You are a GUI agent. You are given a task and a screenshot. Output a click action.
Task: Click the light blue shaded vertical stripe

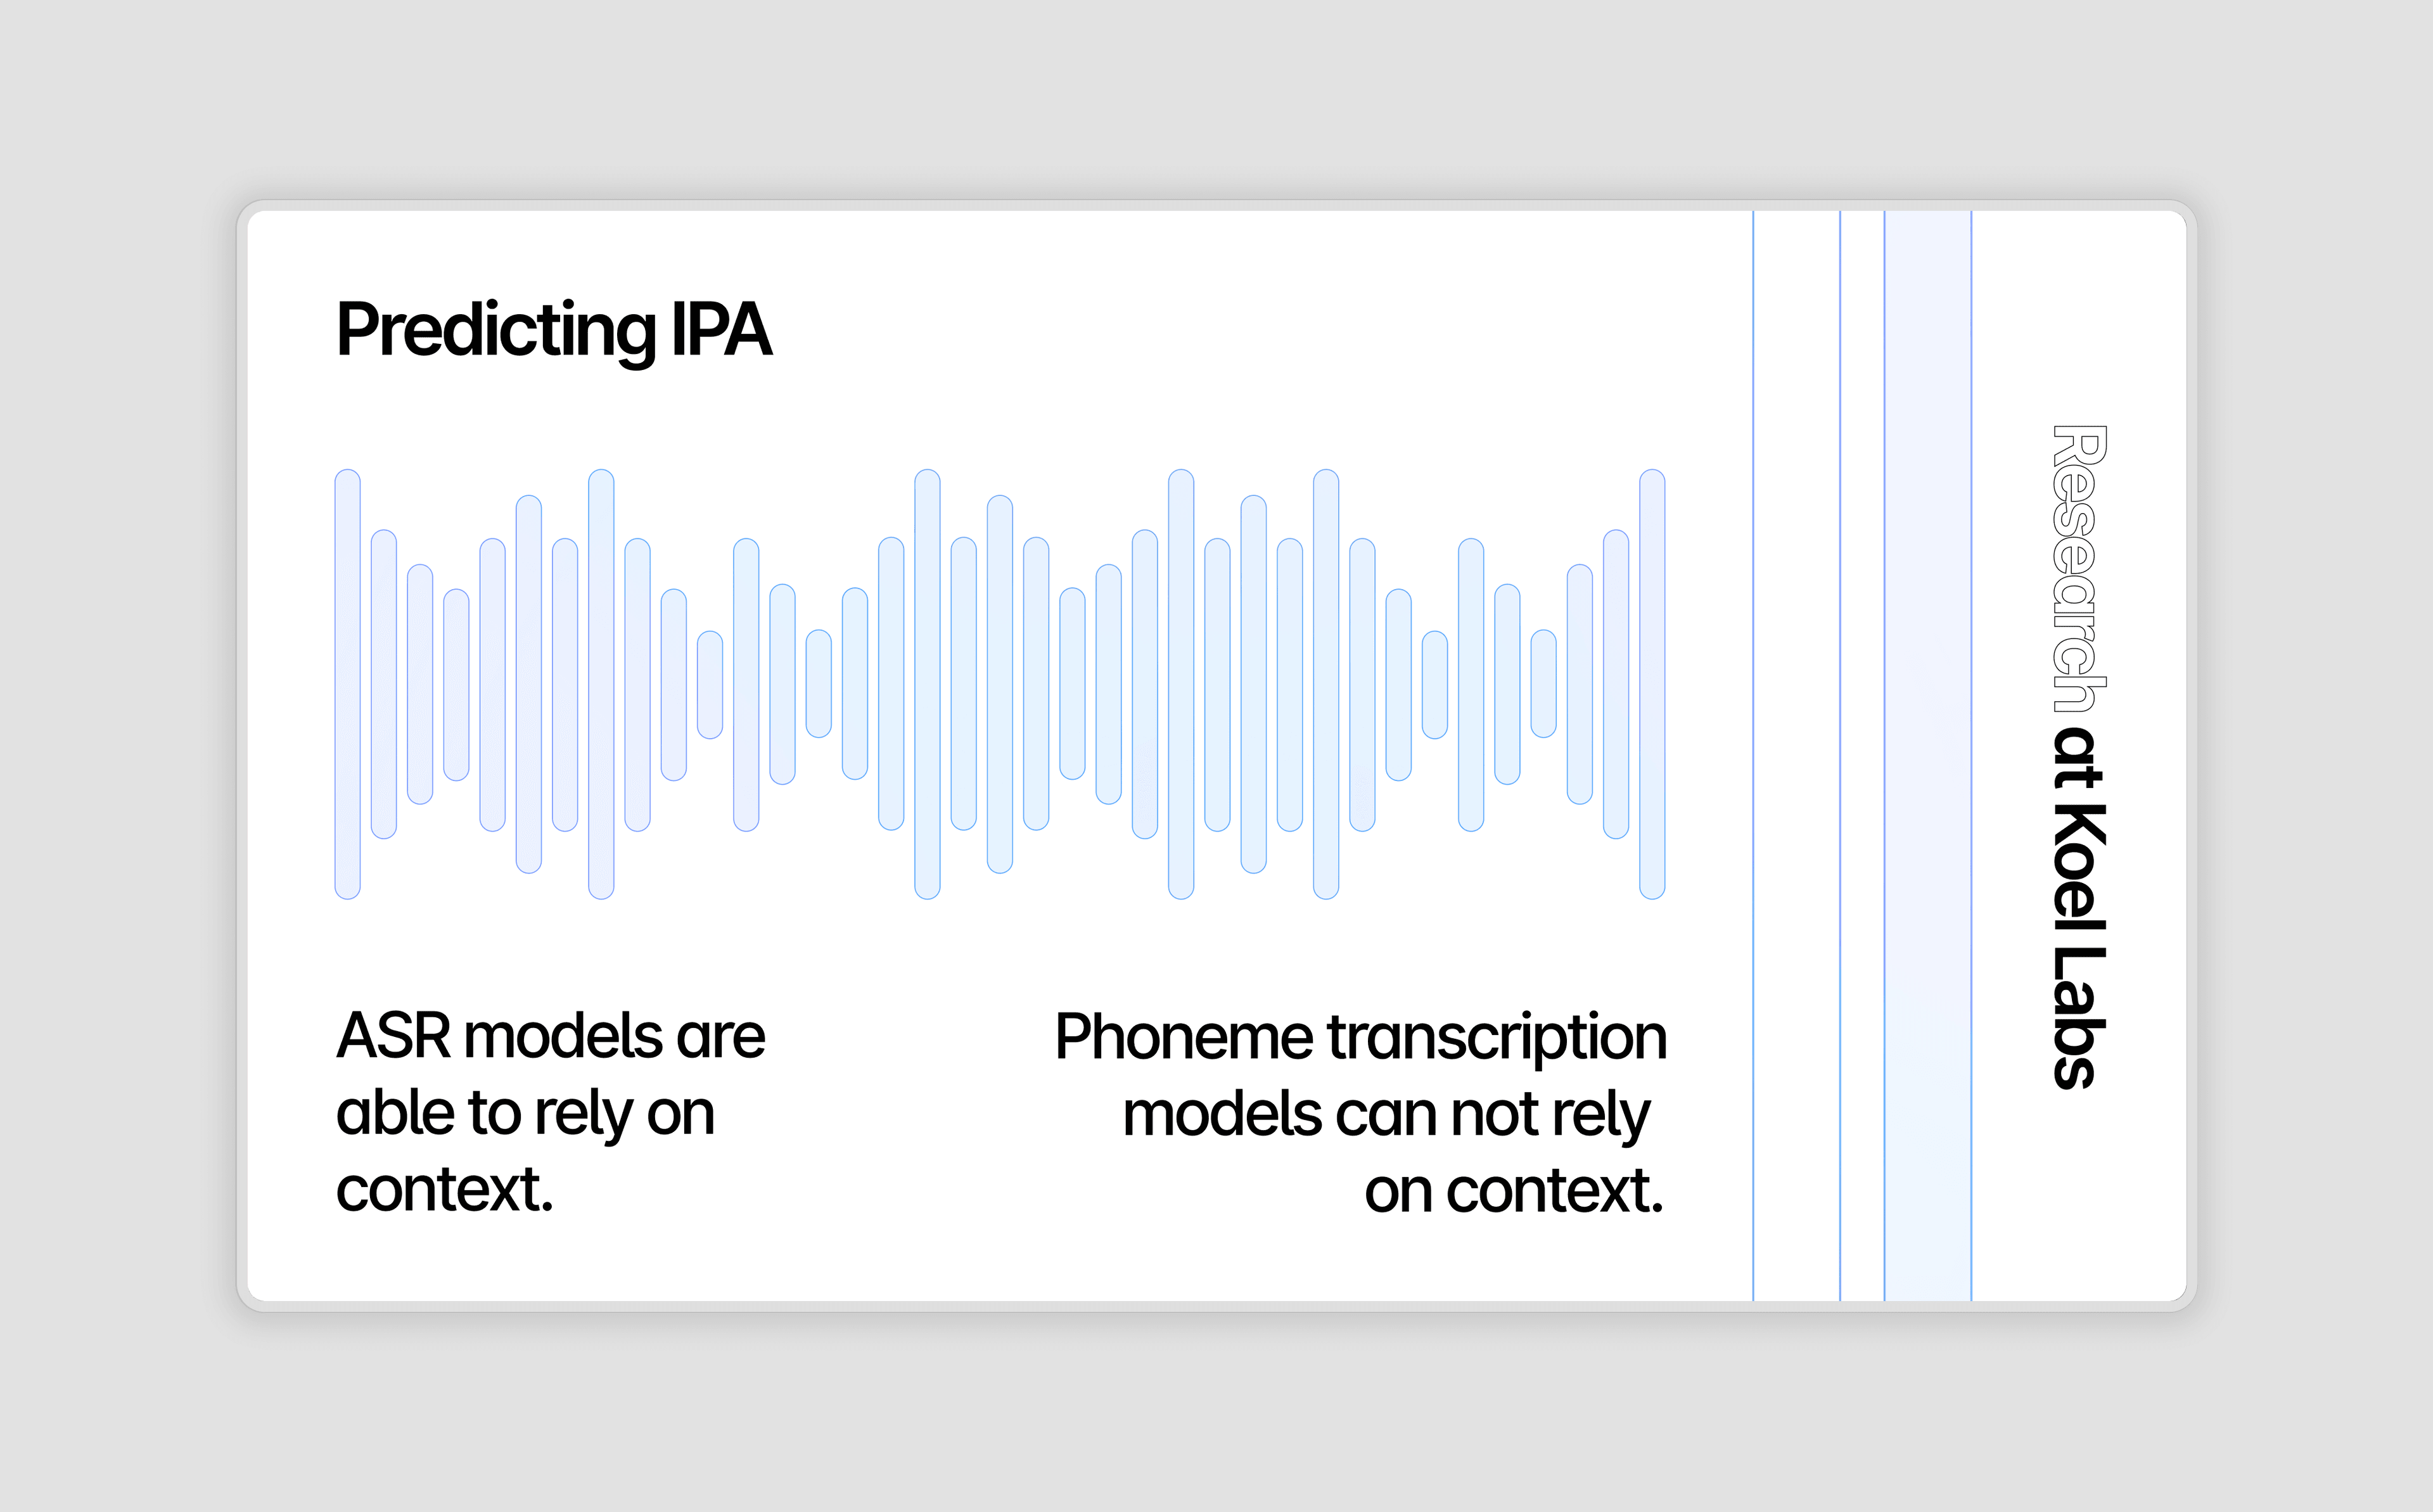coord(1928,755)
